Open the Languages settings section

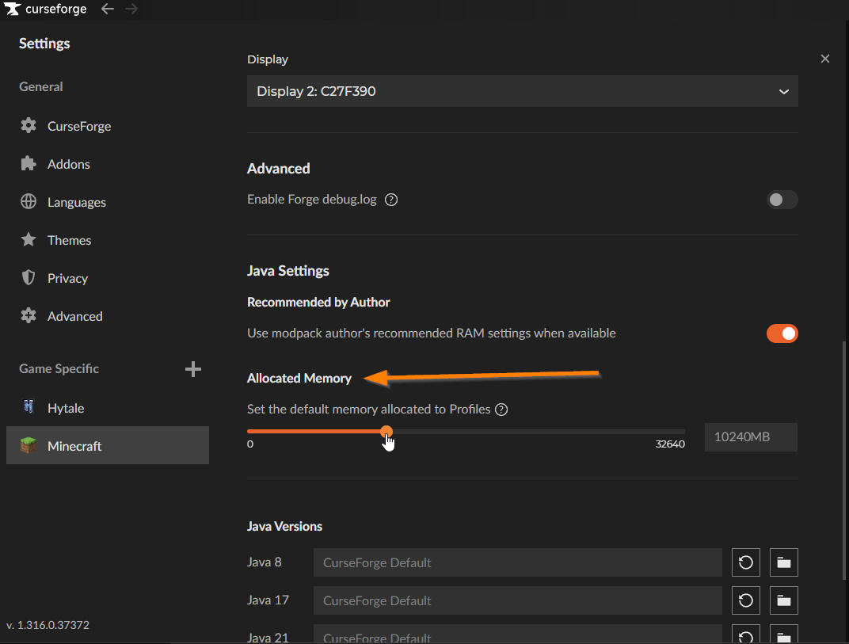pyautogui.click(x=107, y=202)
